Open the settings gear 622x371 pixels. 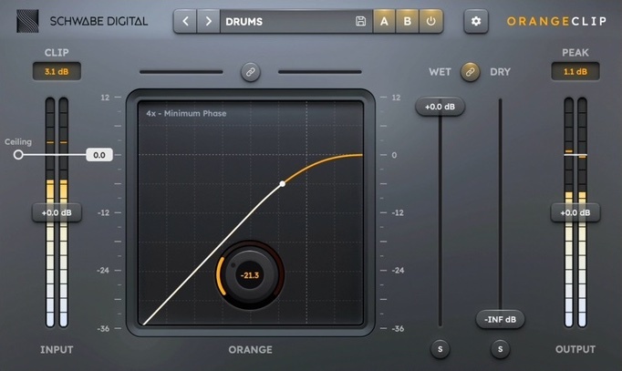[476, 21]
